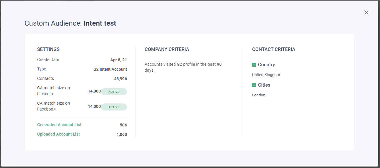Click the LinkedIn match size 14,000
The width and height of the screenshot is (380, 168).
tap(94, 91)
